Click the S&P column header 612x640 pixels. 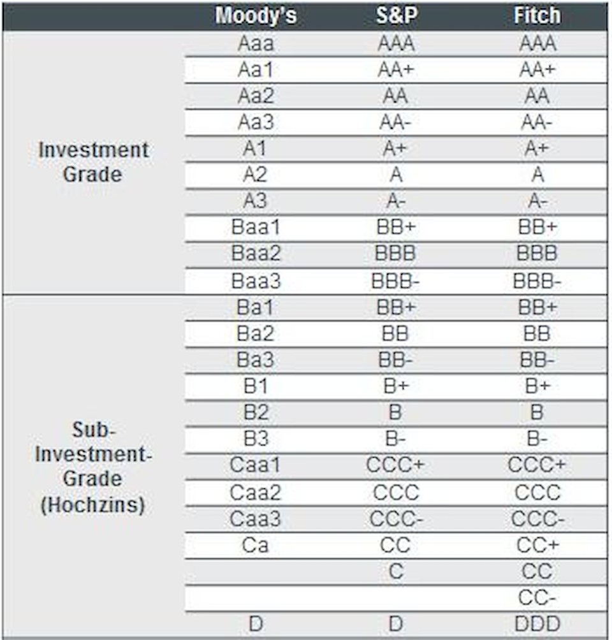tap(396, 16)
